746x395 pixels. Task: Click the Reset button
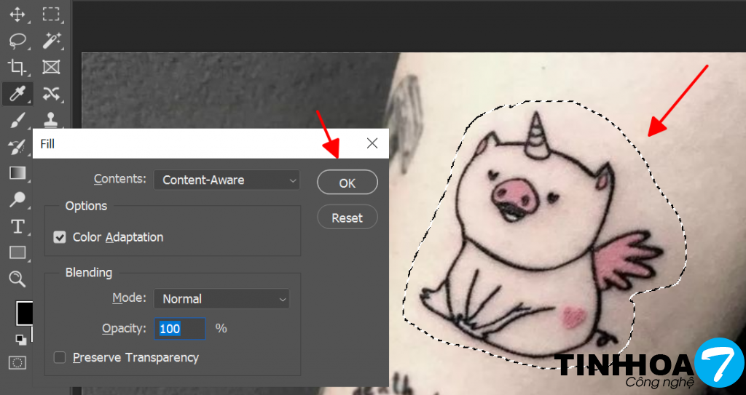pyautogui.click(x=348, y=218)
